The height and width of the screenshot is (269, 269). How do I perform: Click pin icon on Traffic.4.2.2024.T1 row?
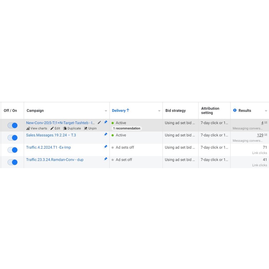(106, 147)
